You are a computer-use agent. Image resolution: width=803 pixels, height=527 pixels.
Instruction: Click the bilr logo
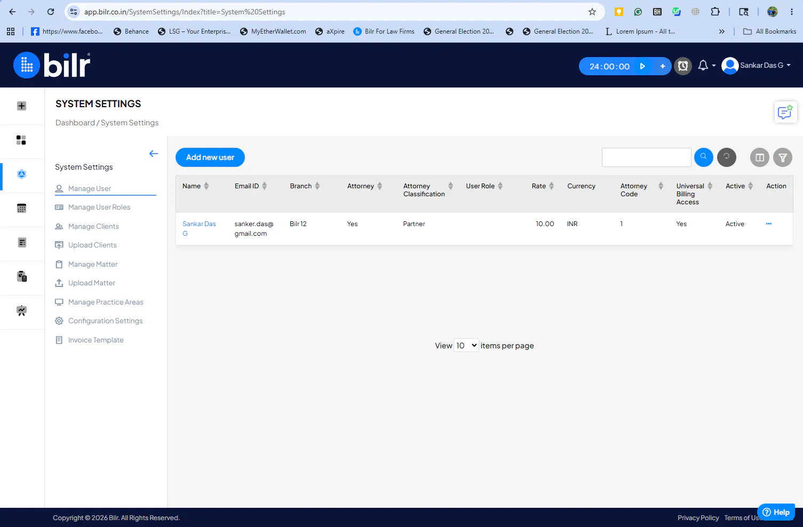tap(52, 65)
